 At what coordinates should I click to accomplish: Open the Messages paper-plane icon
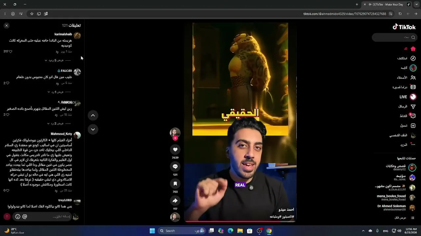[x=413, y=107]
